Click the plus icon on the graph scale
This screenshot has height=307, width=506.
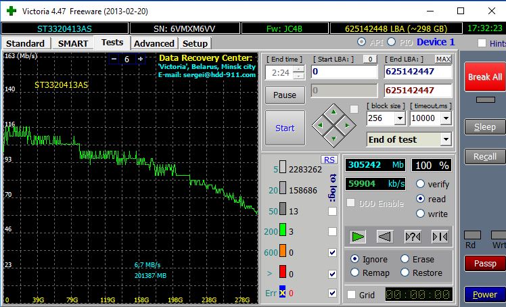[x=140, y=59]
